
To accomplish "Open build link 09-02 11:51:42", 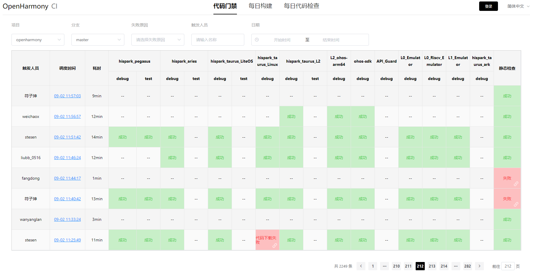I will pos(67,137).
